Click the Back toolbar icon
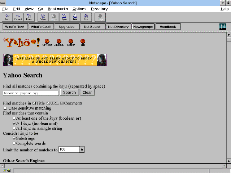The height and width of the screenshot is (173, 231). pos(7,17)
